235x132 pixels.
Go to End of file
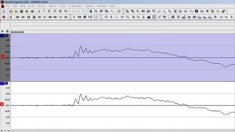point(66,17)
